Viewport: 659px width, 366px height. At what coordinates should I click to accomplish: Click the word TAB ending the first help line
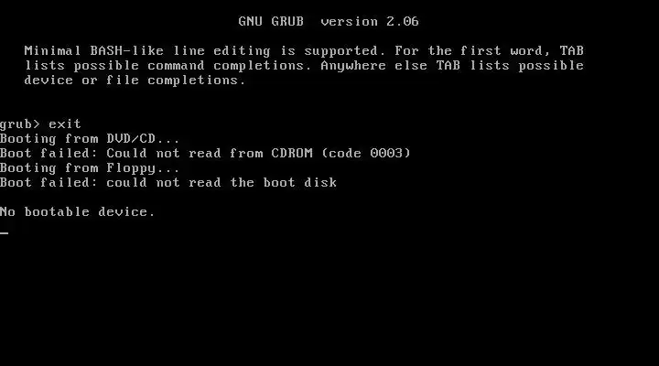click(x=571, y=51)
